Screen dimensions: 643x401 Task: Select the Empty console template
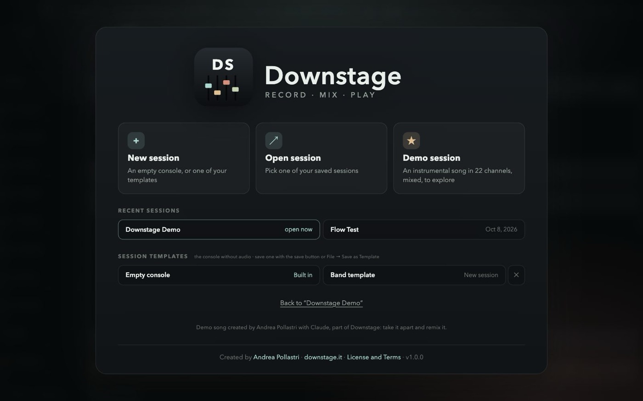219,275
